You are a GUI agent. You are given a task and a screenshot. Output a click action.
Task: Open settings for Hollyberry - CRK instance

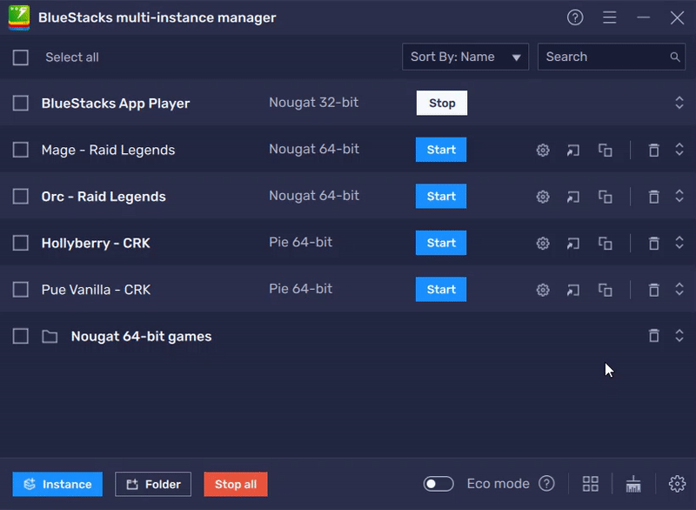(x=542, y=243)
